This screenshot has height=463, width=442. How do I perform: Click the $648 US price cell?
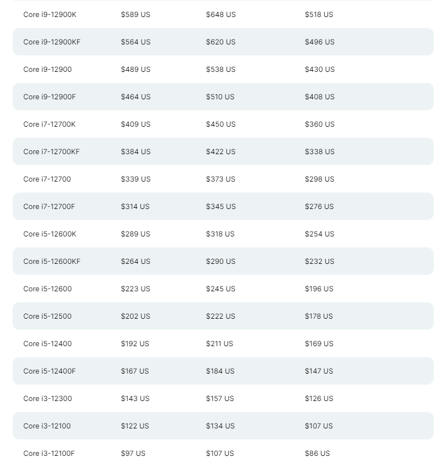click(x=220, y=15)
